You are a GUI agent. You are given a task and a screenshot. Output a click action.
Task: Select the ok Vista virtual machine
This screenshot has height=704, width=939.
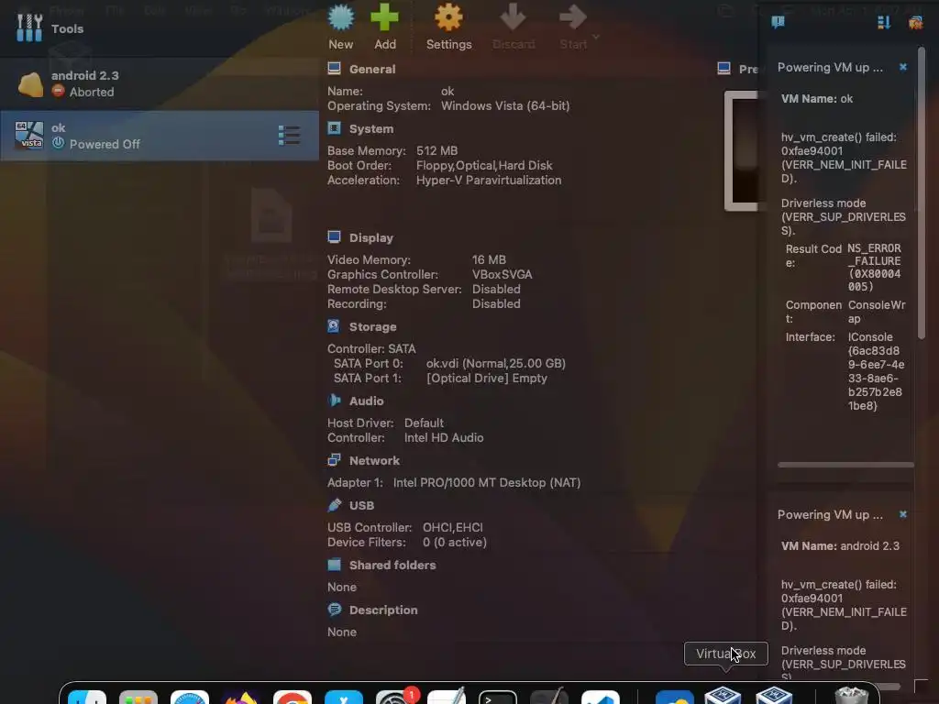coord(160,136)
